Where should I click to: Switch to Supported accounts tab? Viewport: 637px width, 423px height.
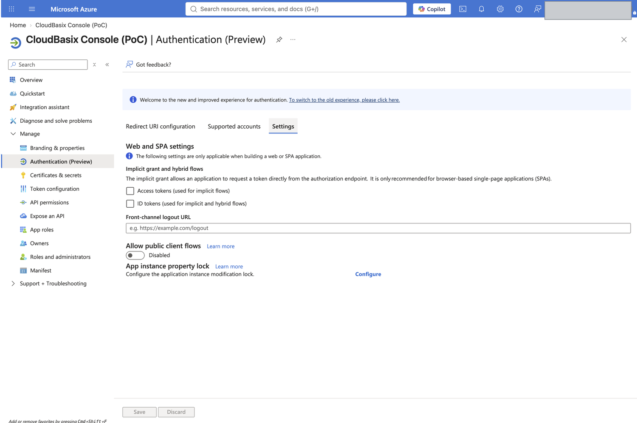point(234,126)
